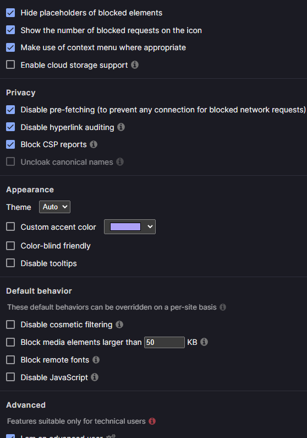The height and width of the screenshot is (438, 307).
Task: Show info about Block remote fonts
Action: (96, 360)
